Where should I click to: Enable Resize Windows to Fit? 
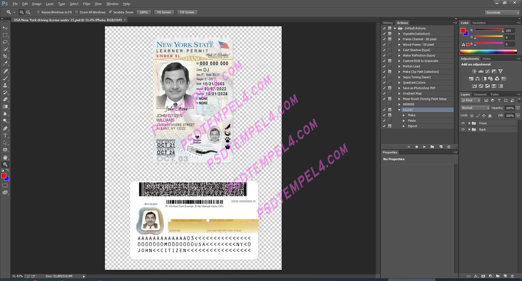39,12
